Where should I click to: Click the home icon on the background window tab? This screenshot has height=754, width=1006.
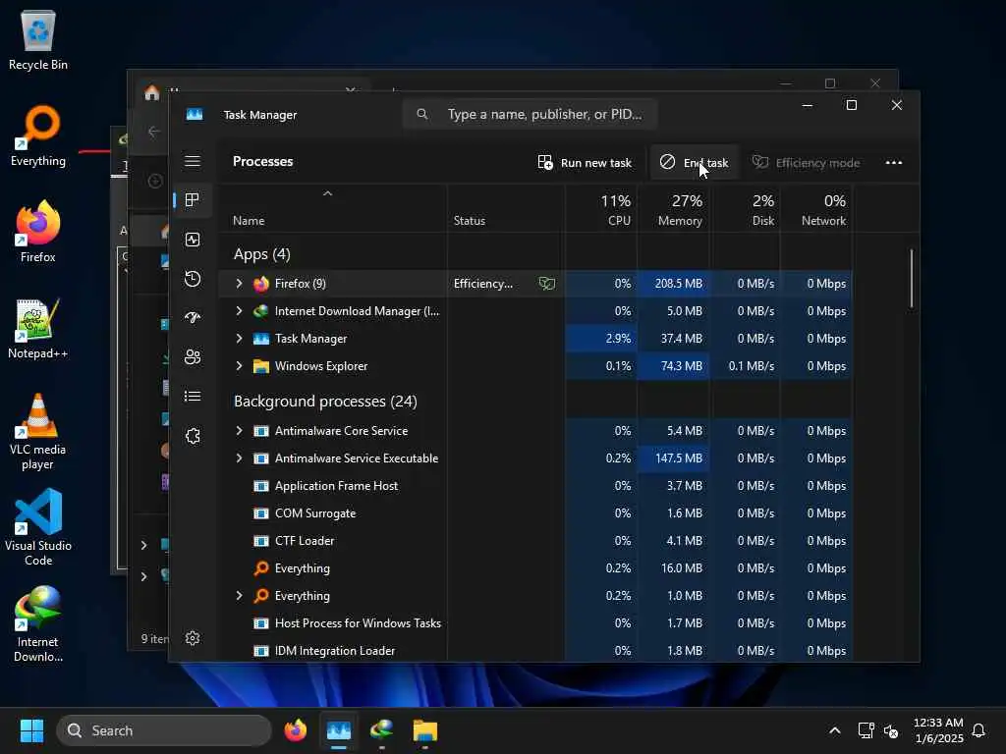152,93
